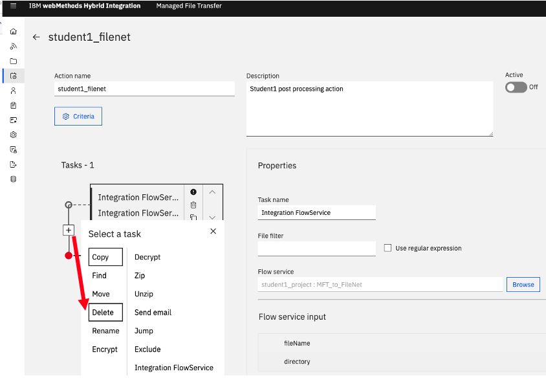This screenshot has height=378, width=546.
Task: Choose Find in the task list
Action: click(99, 276)
